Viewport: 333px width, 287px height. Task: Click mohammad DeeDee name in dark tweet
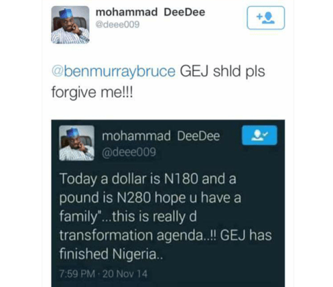pyautogui.click(x=161, y=136)
